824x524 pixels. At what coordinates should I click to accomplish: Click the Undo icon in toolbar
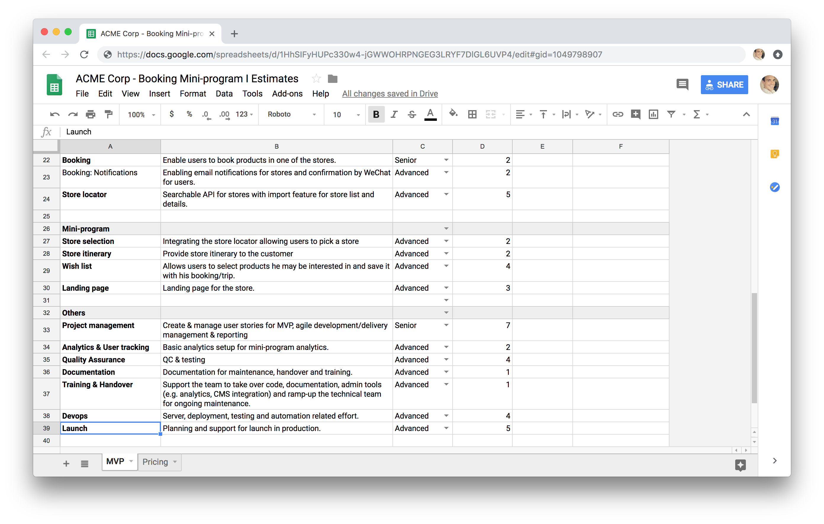pos(55,114)
